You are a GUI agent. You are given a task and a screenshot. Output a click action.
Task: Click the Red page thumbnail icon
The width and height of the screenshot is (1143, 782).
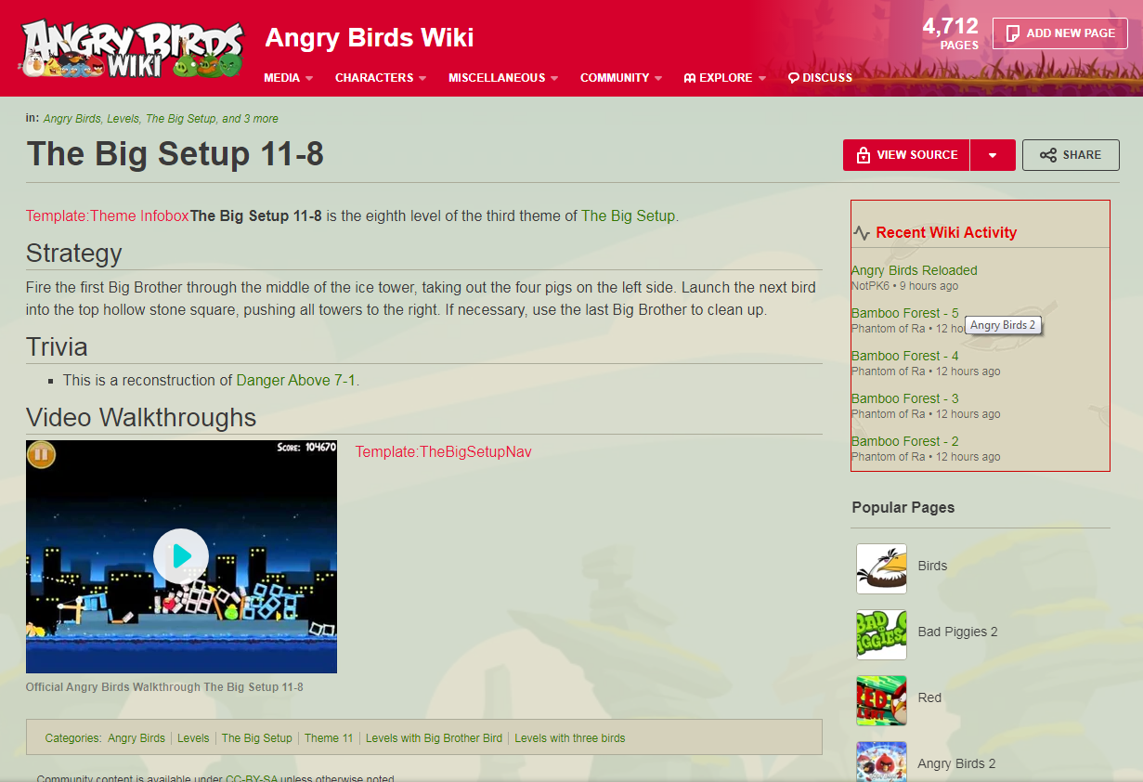coord(881,700)
